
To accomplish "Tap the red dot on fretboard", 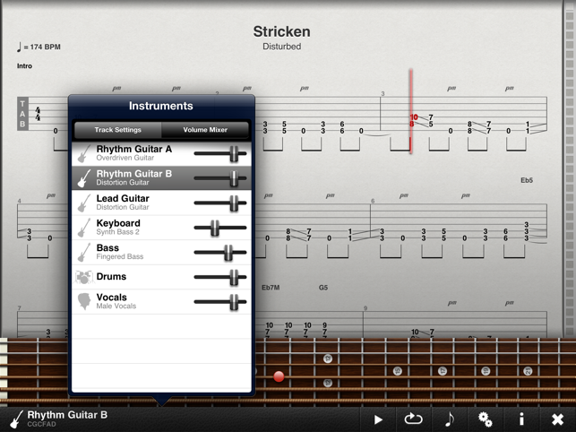I will point(279,376).
